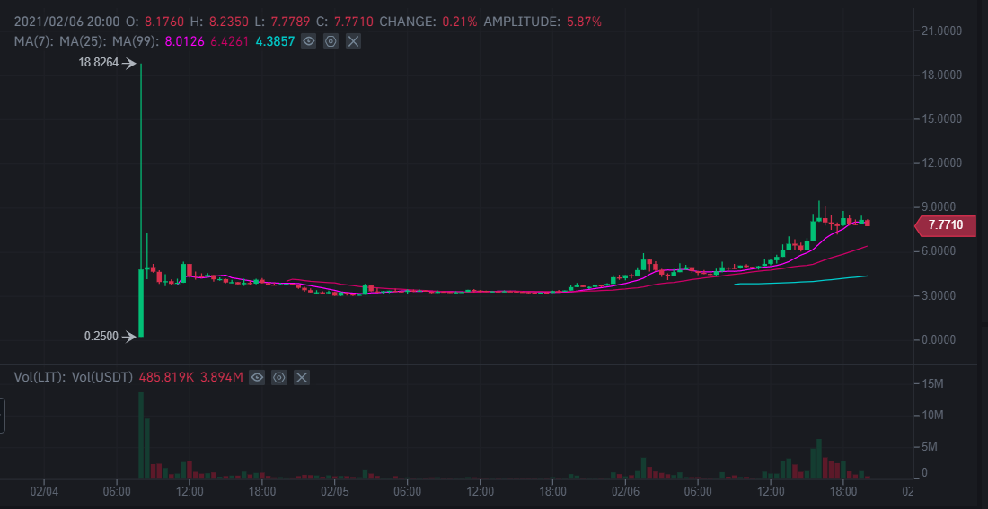Click the high price value 8.2350
This screenshot has height=509, width=988.
pos(229,22)
